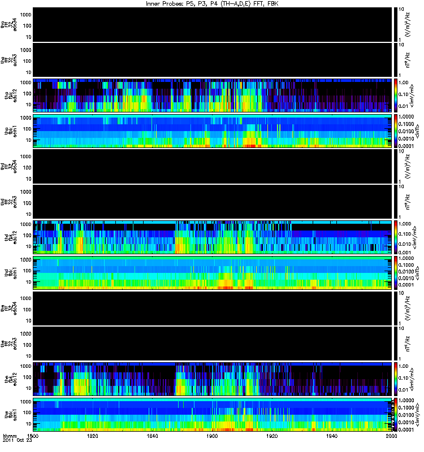Screen dimensions: 424x452
Task: Click the empty the fff 32 edc34 panel
Action: click(213, 308)
